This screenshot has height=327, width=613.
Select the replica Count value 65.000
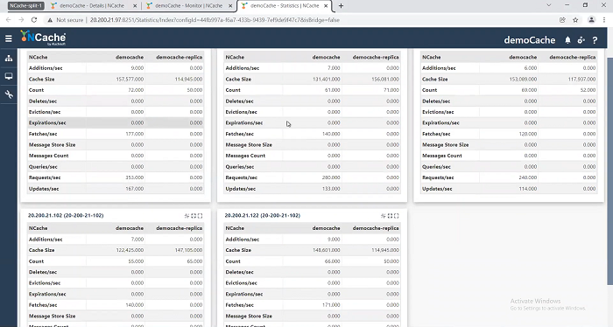tap(194, 261)
